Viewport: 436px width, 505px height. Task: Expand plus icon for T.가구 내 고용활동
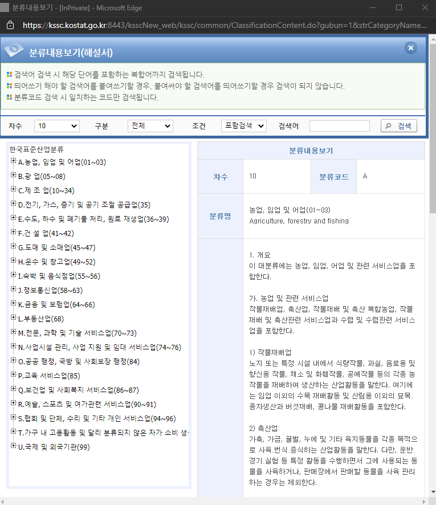[x=13, y=431]
